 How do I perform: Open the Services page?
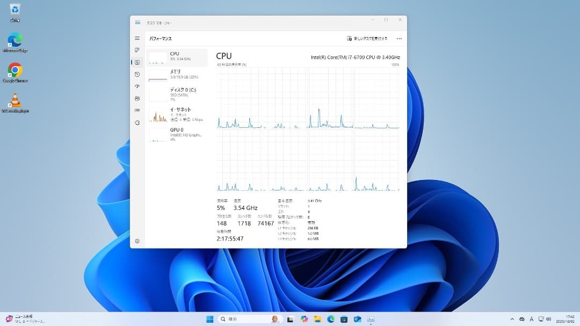pyautogui.click(x=137, y=122)
